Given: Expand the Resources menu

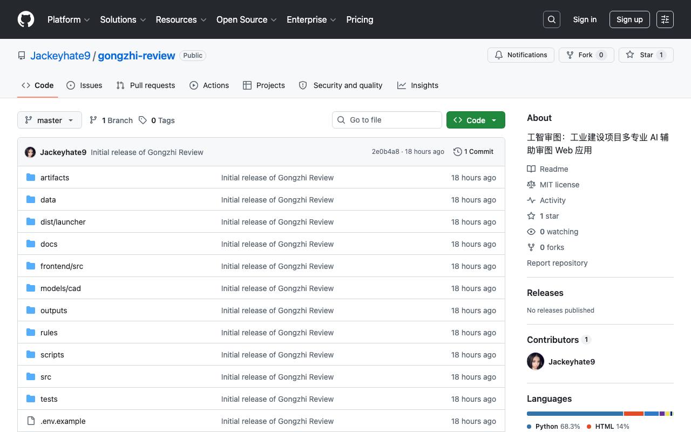Looking at the screenshot, I should point(181,19).
